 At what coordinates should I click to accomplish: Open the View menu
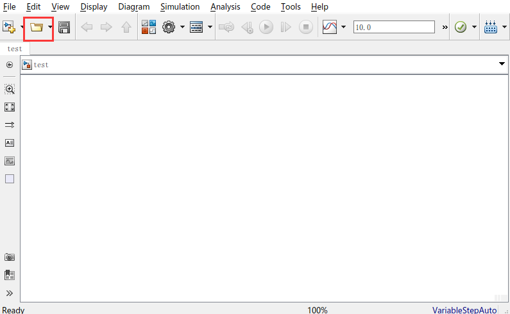60,6
